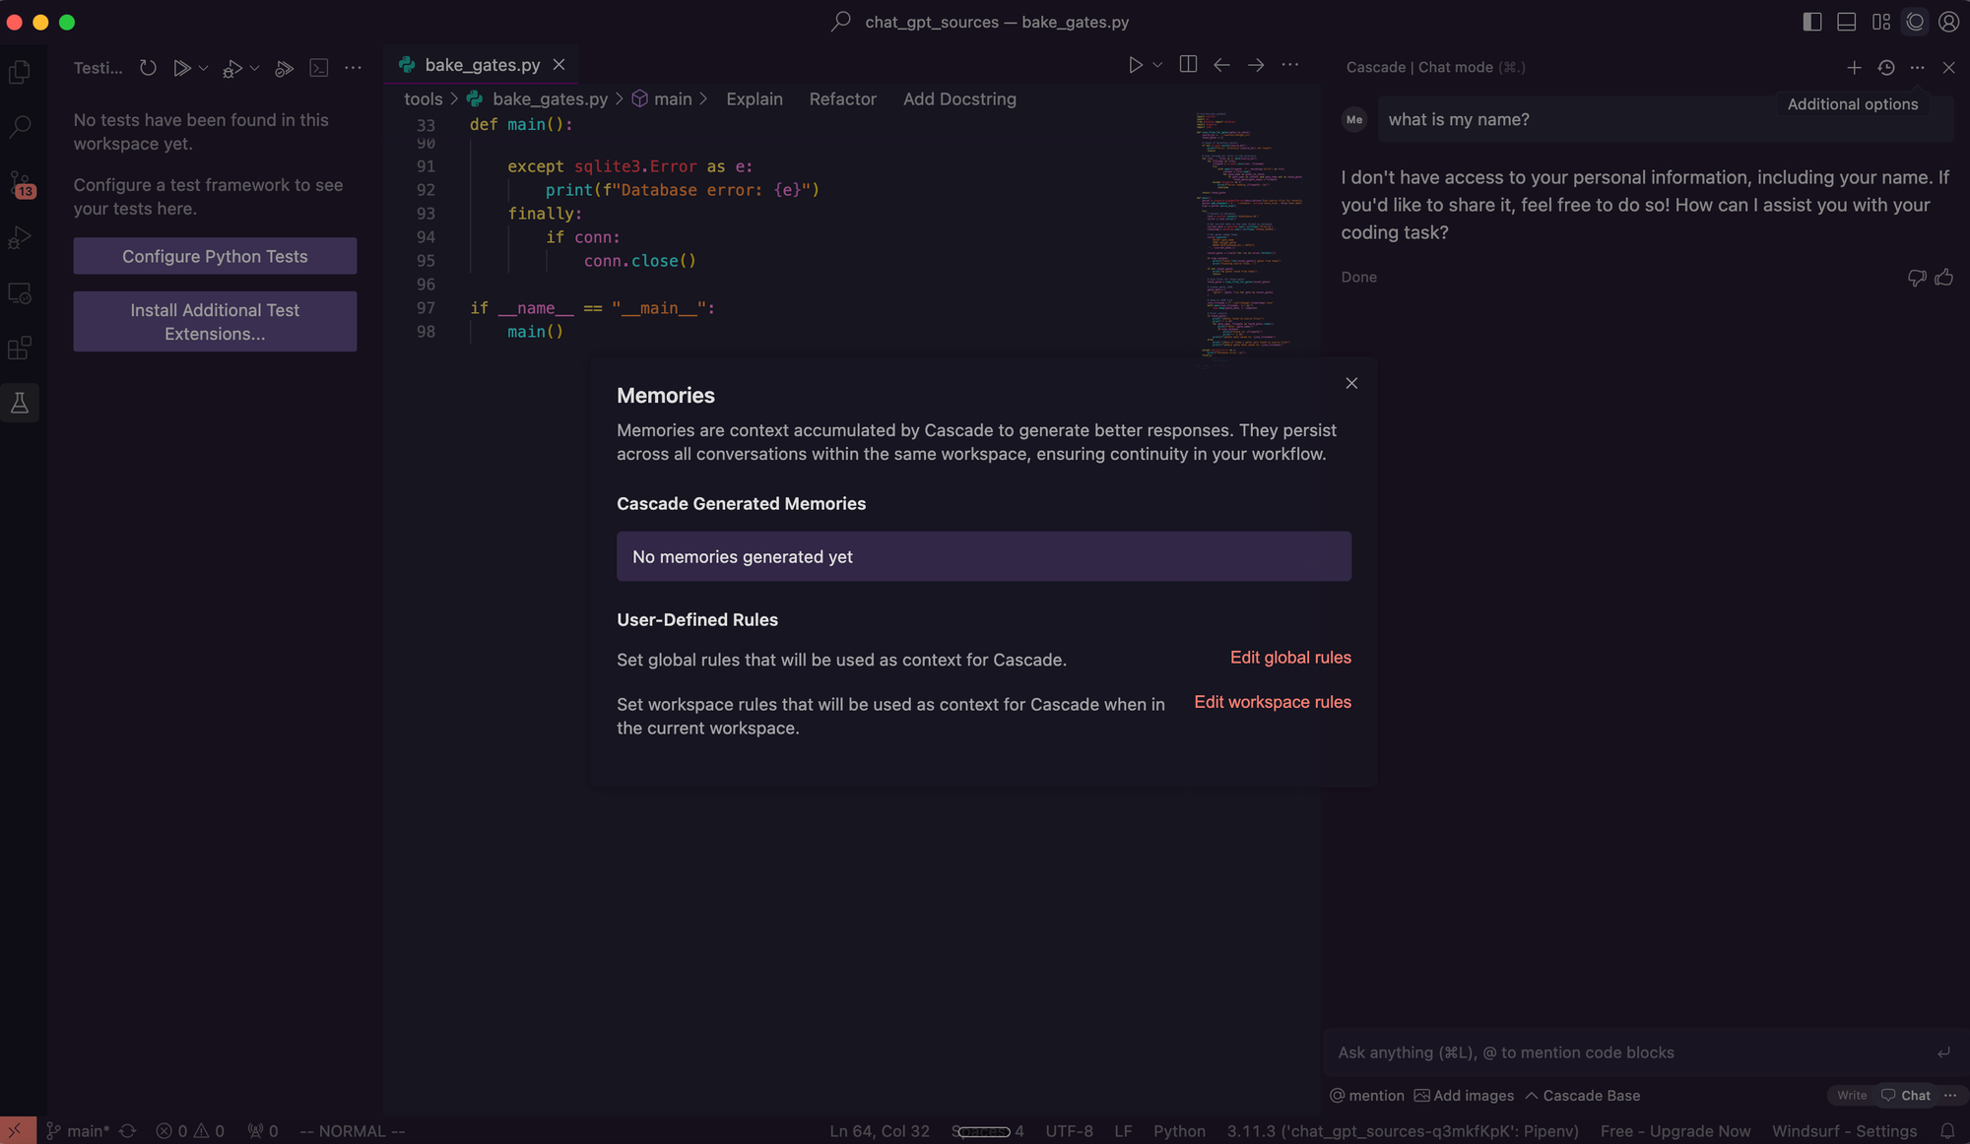This screenshot has height=1144, width=1970.
Task: Select the bake_gates.py editor tab
Action: 482,65
